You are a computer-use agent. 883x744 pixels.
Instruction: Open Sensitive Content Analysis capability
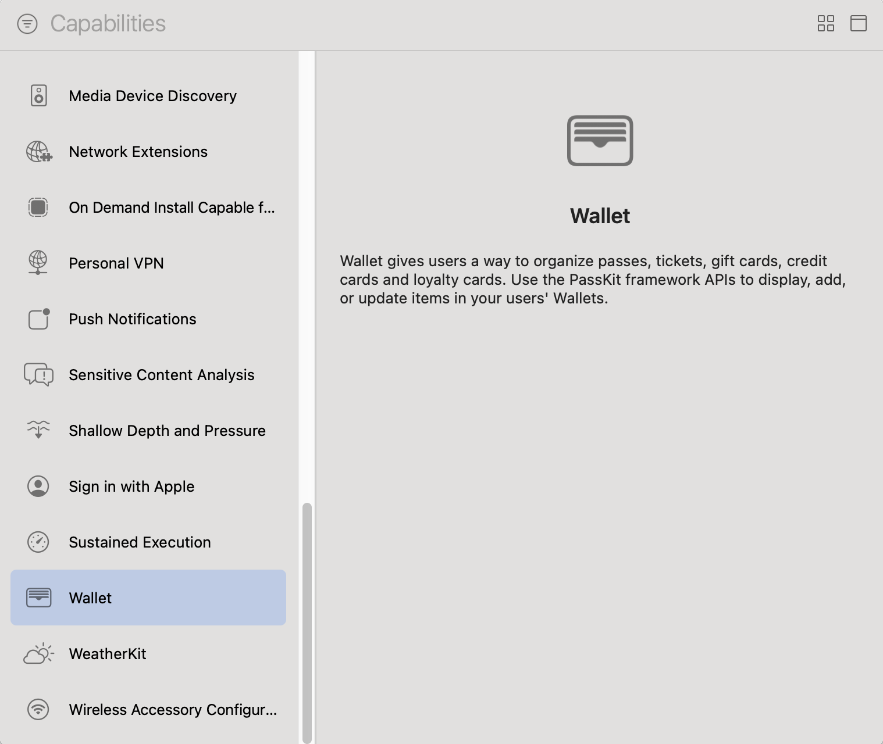point(148,375)
